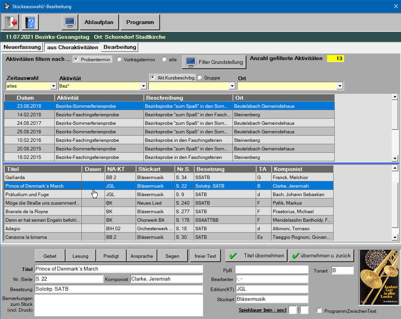The width and height of the screenshot is (401, 319).
Task: Select the Gruppe radio button
Action: click(x=200, y=78)
